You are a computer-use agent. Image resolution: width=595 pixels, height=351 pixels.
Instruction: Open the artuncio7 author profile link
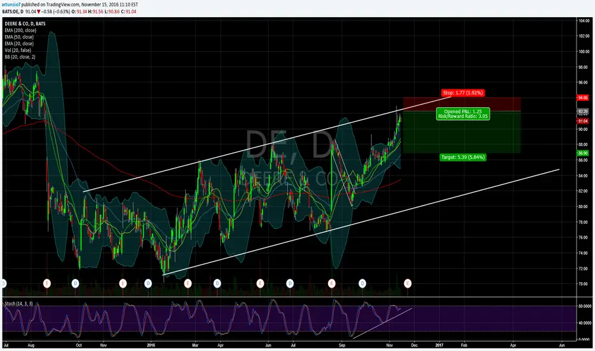(x=11, y=4)
